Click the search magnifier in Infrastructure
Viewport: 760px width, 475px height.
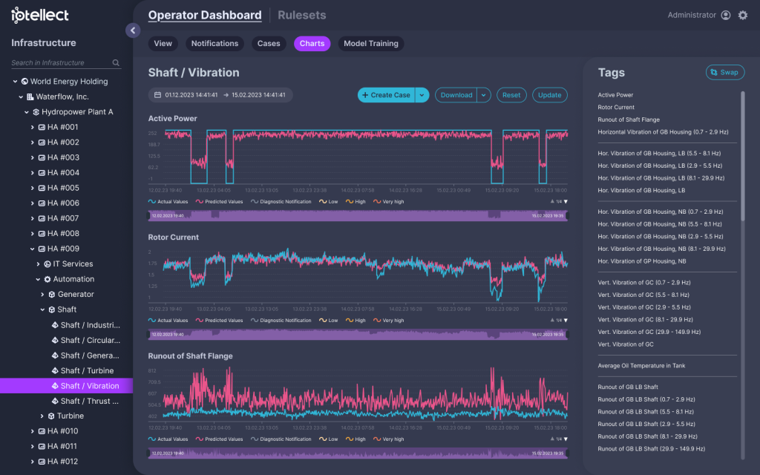click(x=116, y=63)
